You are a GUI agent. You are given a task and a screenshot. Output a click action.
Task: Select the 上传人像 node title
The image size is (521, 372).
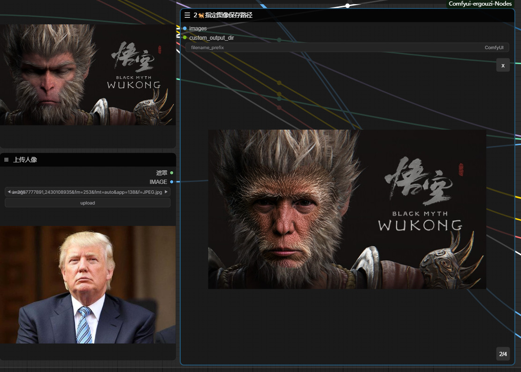pos(25,160)
